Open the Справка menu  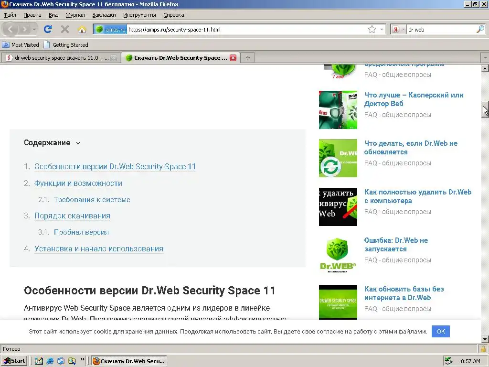pos(174,15)
